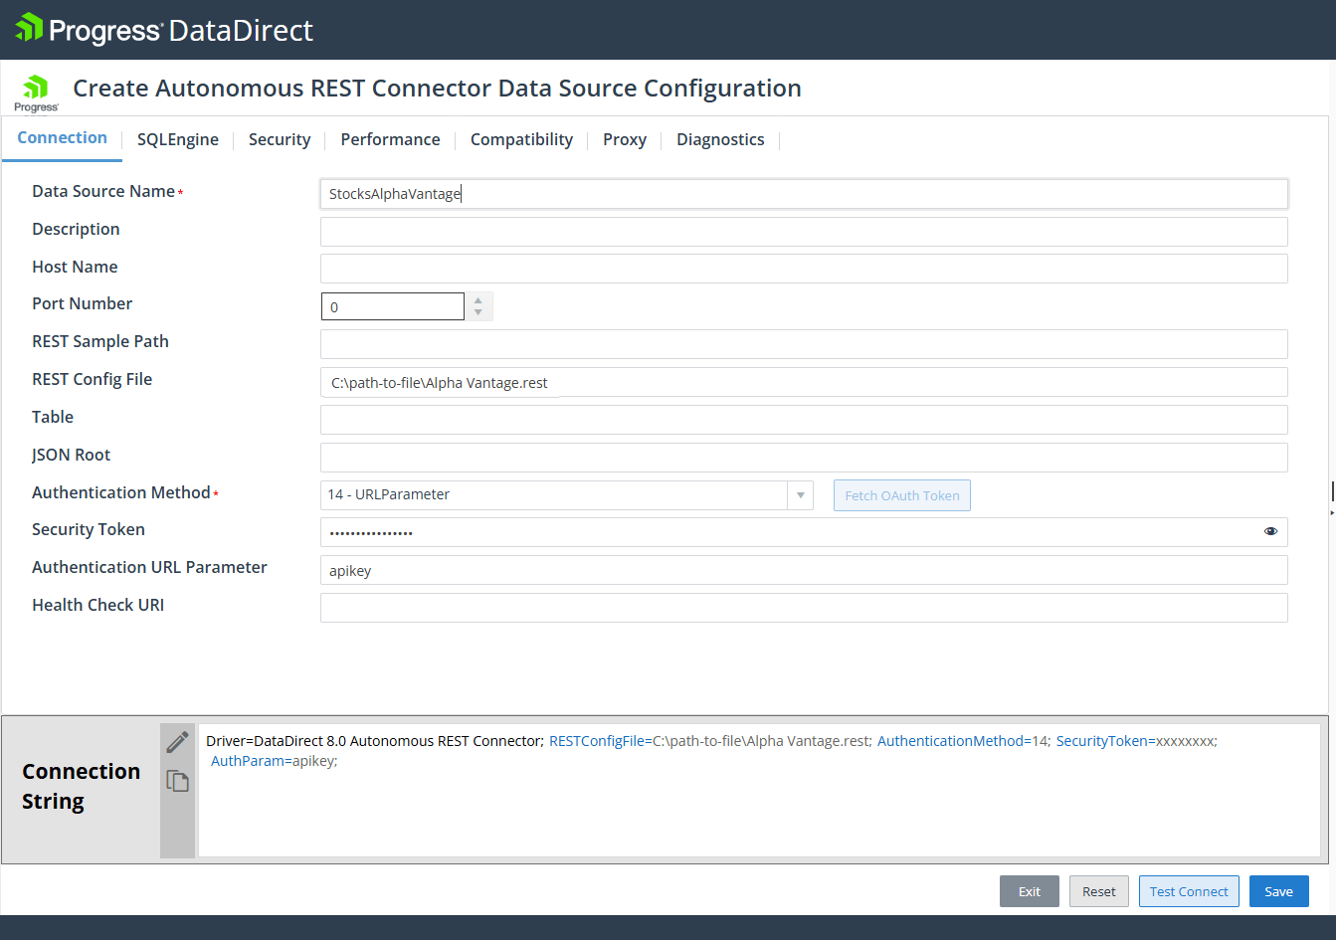The width and height of the screenshot is (1336, 940).
Task: Click the Reset button
Action: click(x=1099, y=891)
